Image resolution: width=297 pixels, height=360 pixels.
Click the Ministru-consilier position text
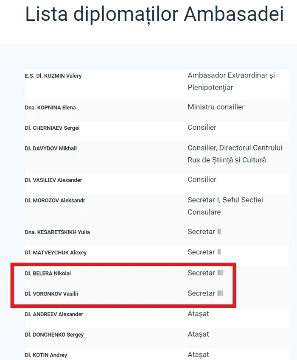216,107
